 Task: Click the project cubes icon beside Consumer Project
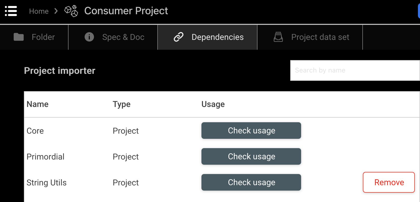pos(71,11)
